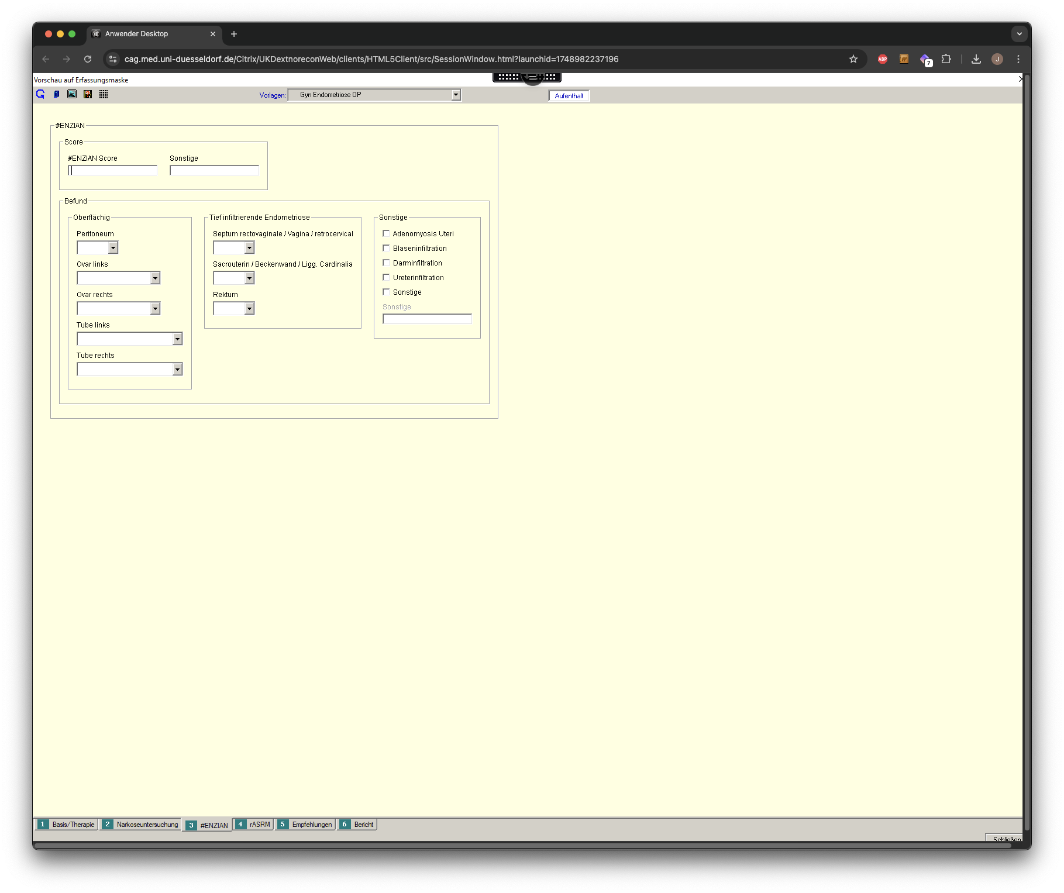The width and height of the screenshot is (1064, 893).
Task: Click the Aufenthalt button
Action: pos(569,96)
